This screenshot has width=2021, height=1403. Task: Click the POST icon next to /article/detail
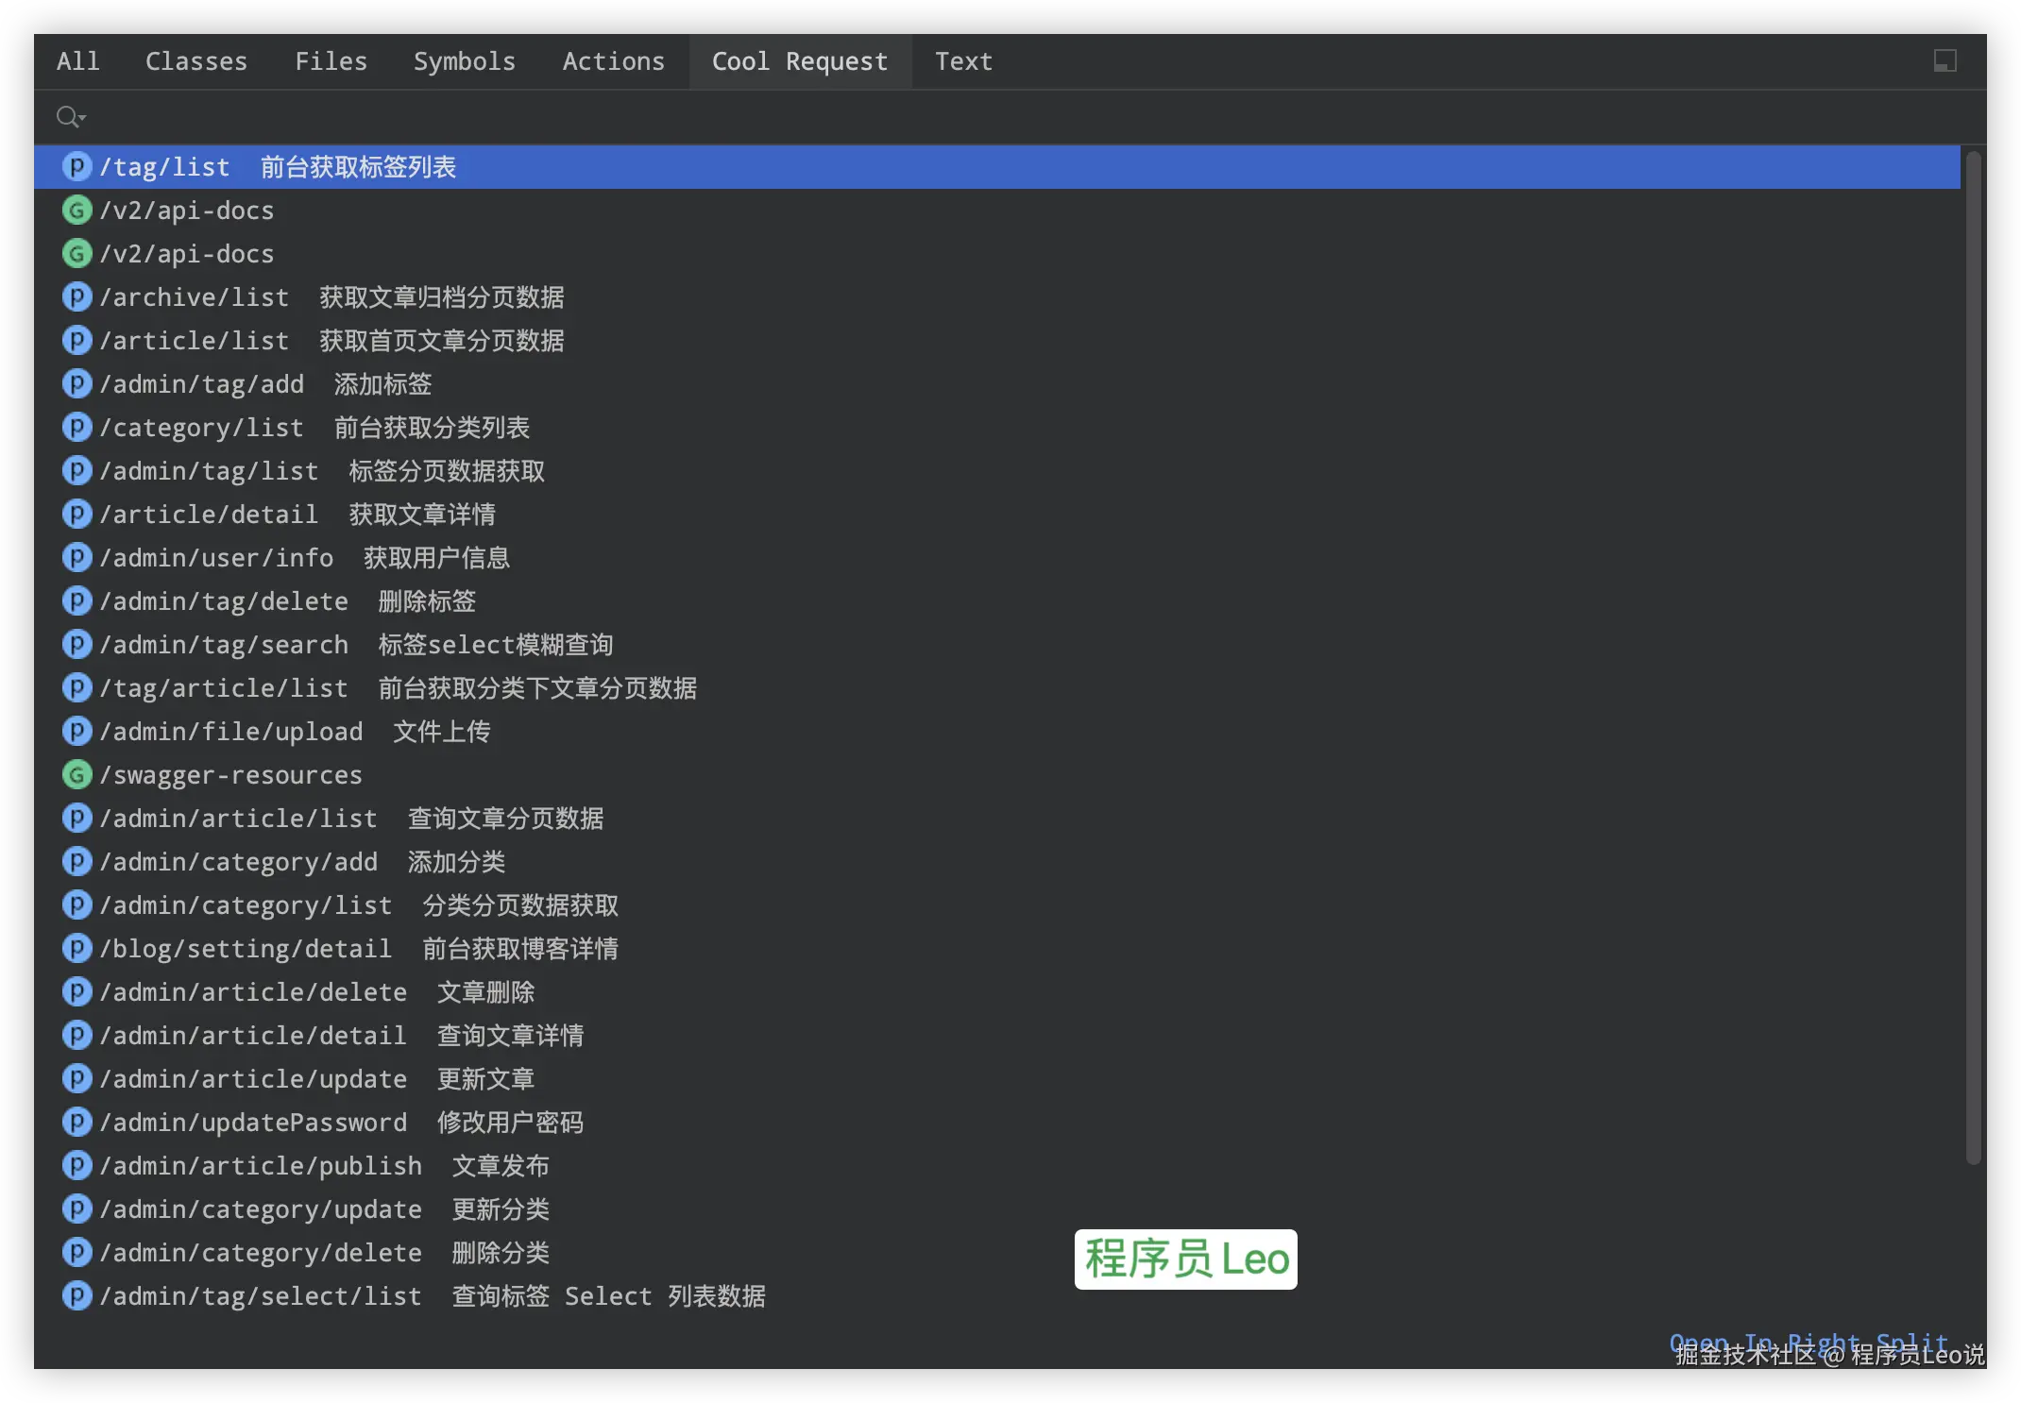[x=76, y=514]
